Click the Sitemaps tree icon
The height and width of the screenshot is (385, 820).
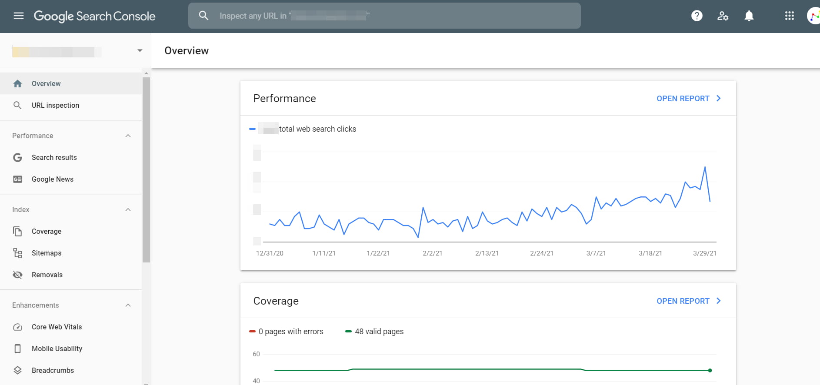17,253
